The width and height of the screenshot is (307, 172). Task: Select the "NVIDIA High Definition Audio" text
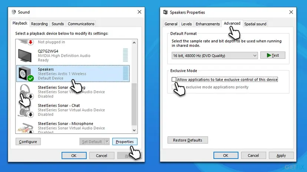tap(64, 56)
